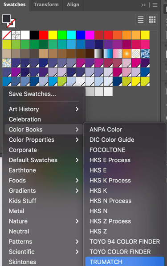Viewport: 167px width, 266px height.
Task: Choose TOYO COLOR FINDER book
Action: [125, 252]
